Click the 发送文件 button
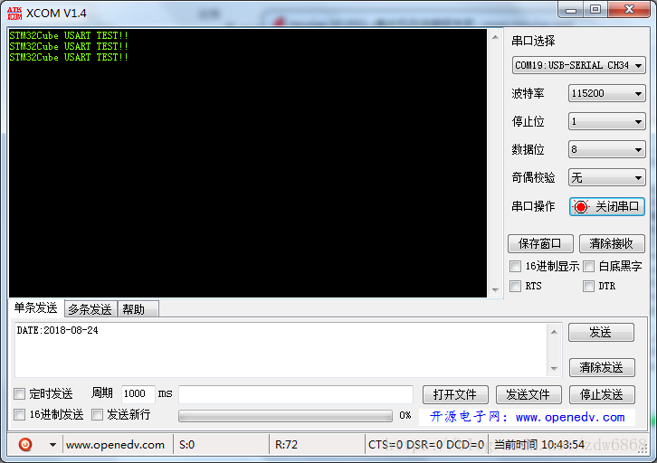Screen dimensions: 657x463 coord(528,394)
